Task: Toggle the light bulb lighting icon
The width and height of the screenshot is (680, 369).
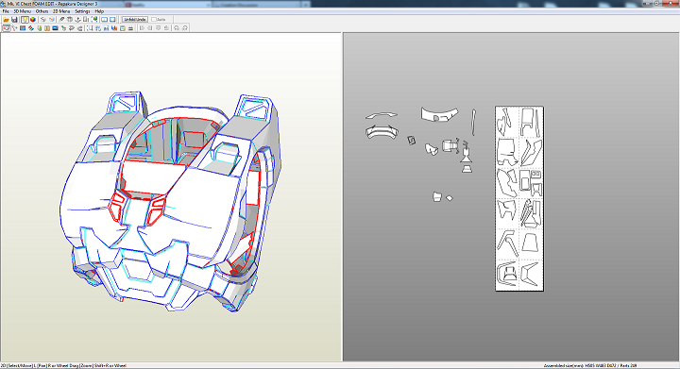Action: click(25, 20)
